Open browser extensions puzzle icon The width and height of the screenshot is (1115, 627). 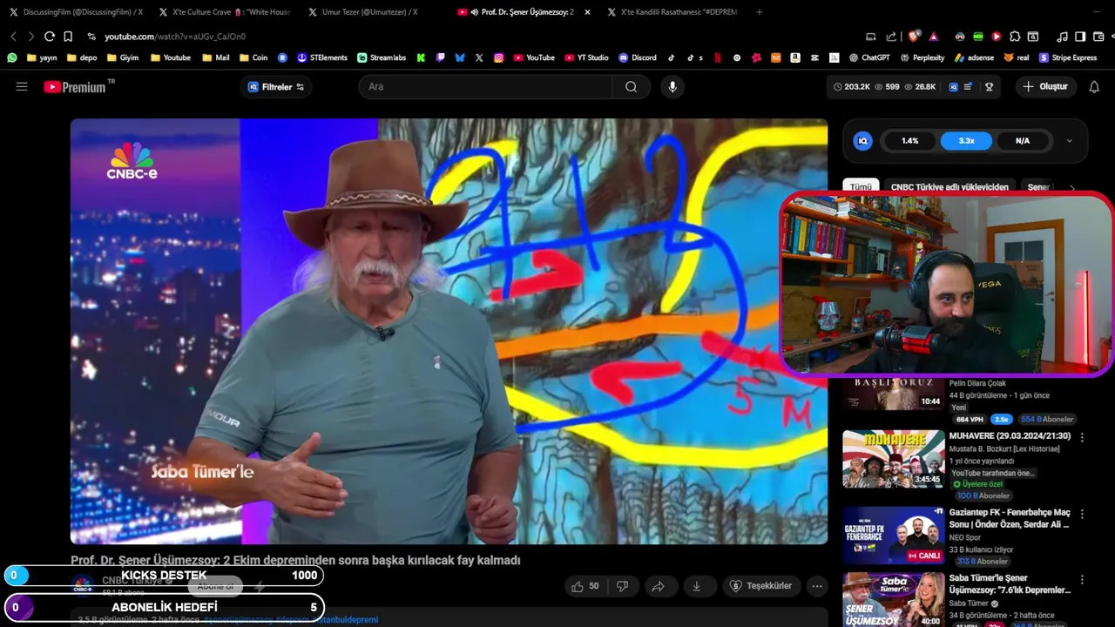1014,37
